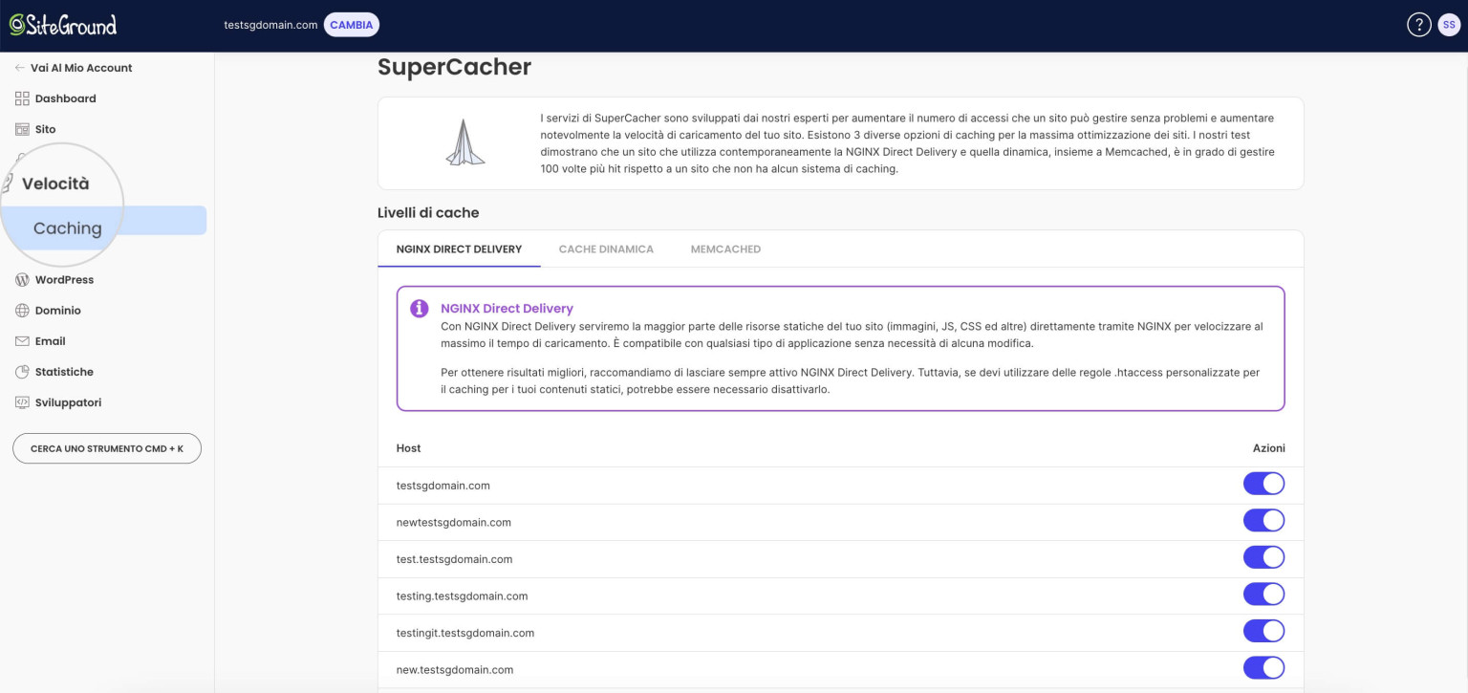Viewport: 1468px width, 693px height.
Task: Click the purple info icon in the NGINX notice
Action: (x=419, y=309)
